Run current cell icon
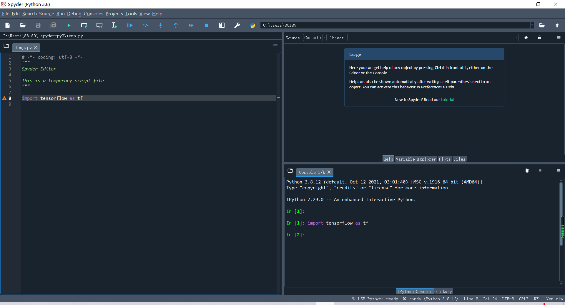Screen dimensions: 565x305 pos(84,25)
